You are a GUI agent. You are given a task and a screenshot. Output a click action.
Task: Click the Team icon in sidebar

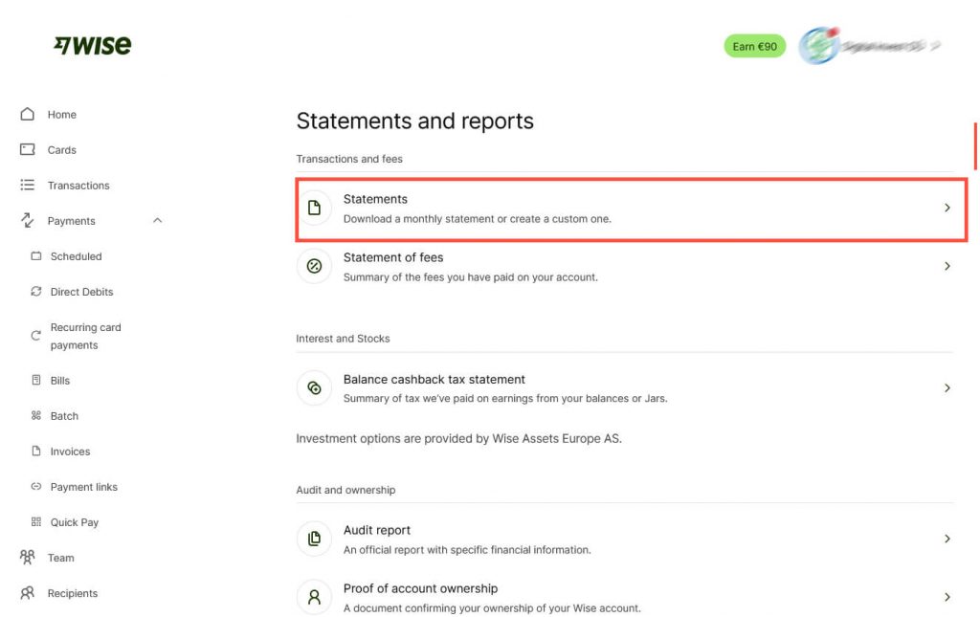pyautogui.click(x=28, y=558)
